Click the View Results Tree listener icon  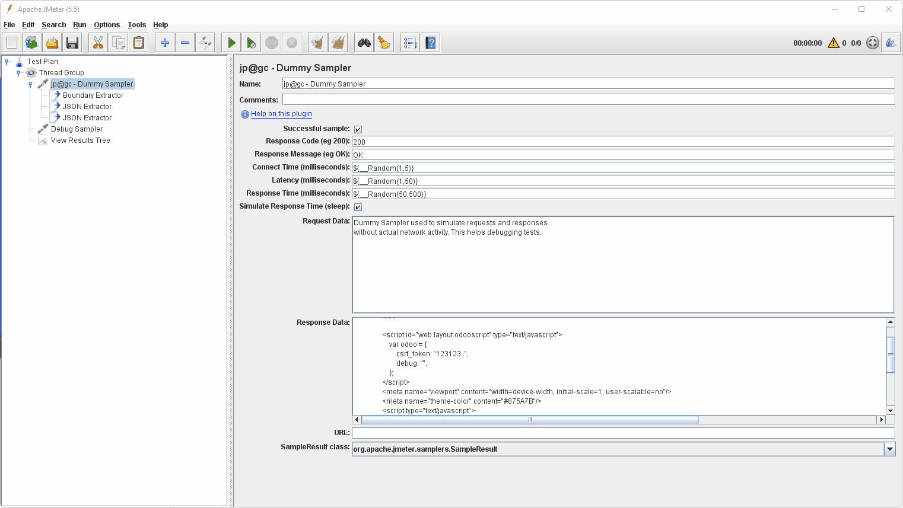point(43,140)
